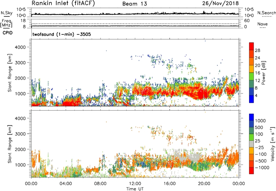The image size is (276, 191).
Task: Click the '60' tick on Nave axis
Action: pos(247,21)
